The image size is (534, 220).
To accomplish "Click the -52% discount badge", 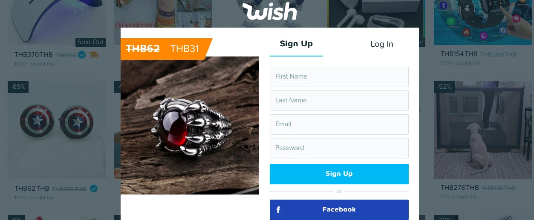I will click(444, 87).
